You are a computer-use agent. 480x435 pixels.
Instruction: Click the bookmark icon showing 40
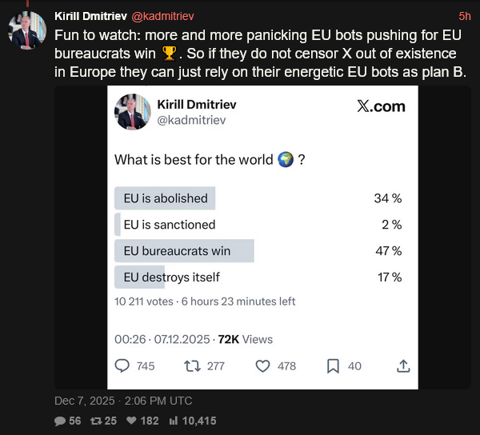tap(333, 365)
